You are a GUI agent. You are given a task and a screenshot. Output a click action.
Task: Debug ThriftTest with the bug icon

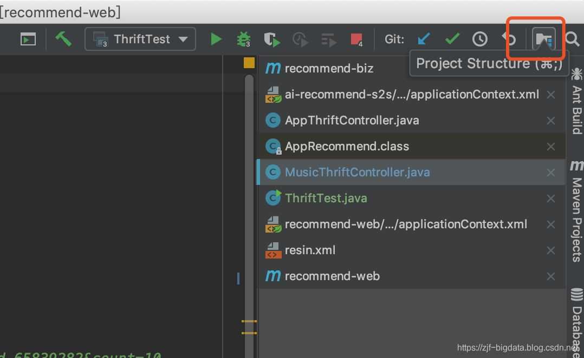pos(243,39)
